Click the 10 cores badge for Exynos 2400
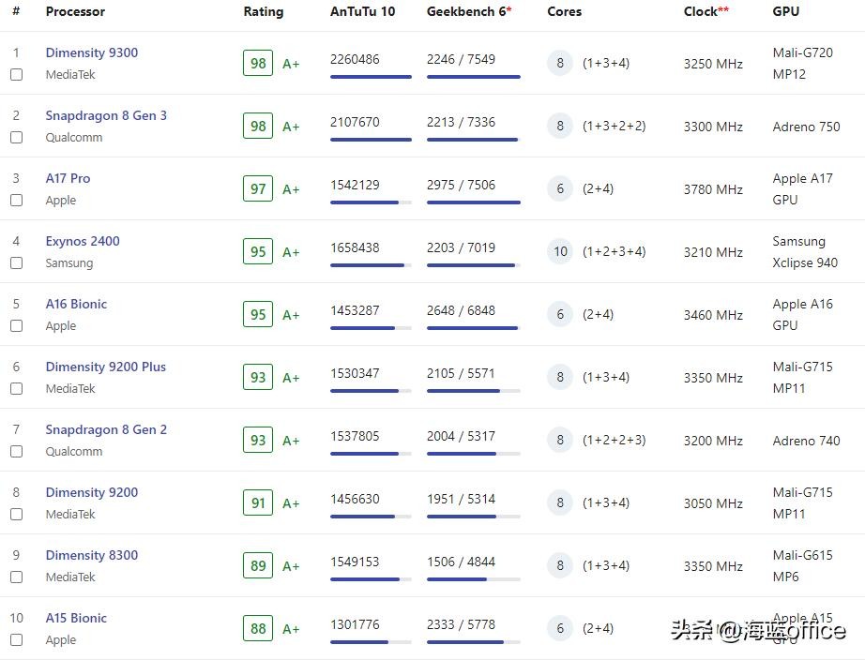The width and height of the screenshot is (865, 660). [560, 251]
